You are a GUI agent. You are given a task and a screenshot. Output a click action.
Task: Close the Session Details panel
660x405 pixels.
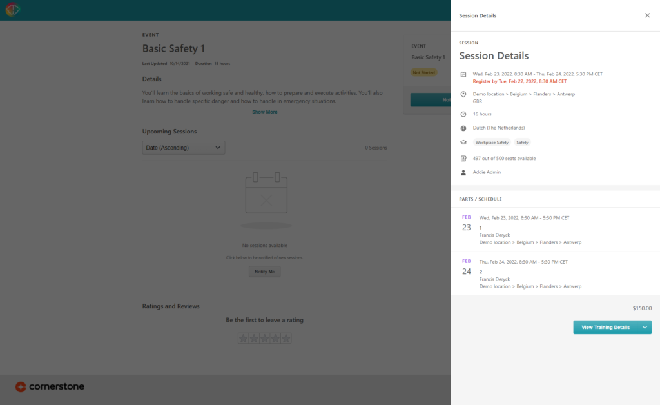(647, 15)
